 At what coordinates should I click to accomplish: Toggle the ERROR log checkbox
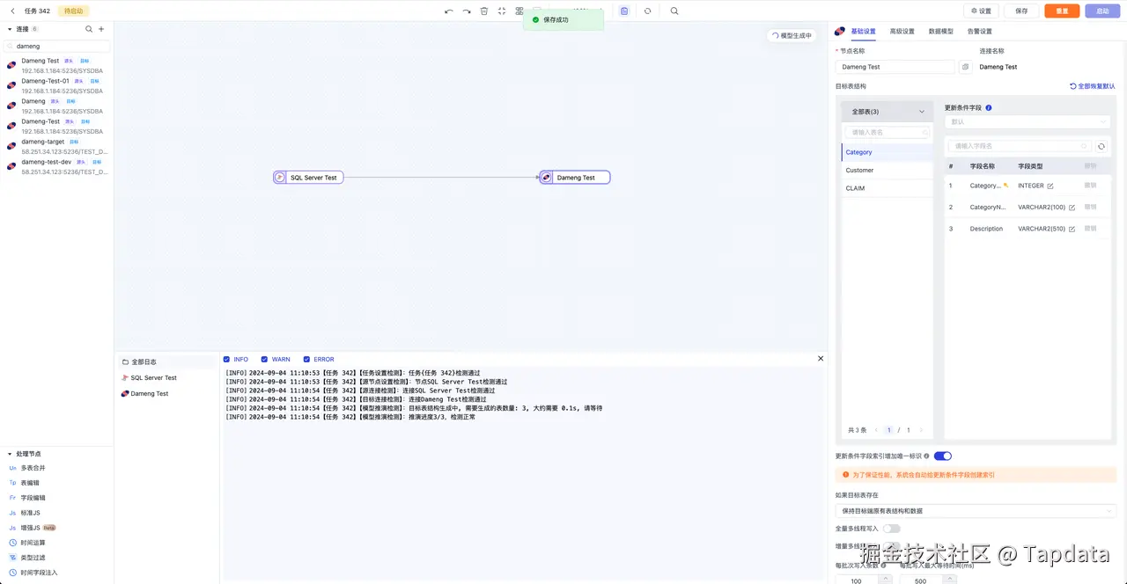[x=306, y=359]
